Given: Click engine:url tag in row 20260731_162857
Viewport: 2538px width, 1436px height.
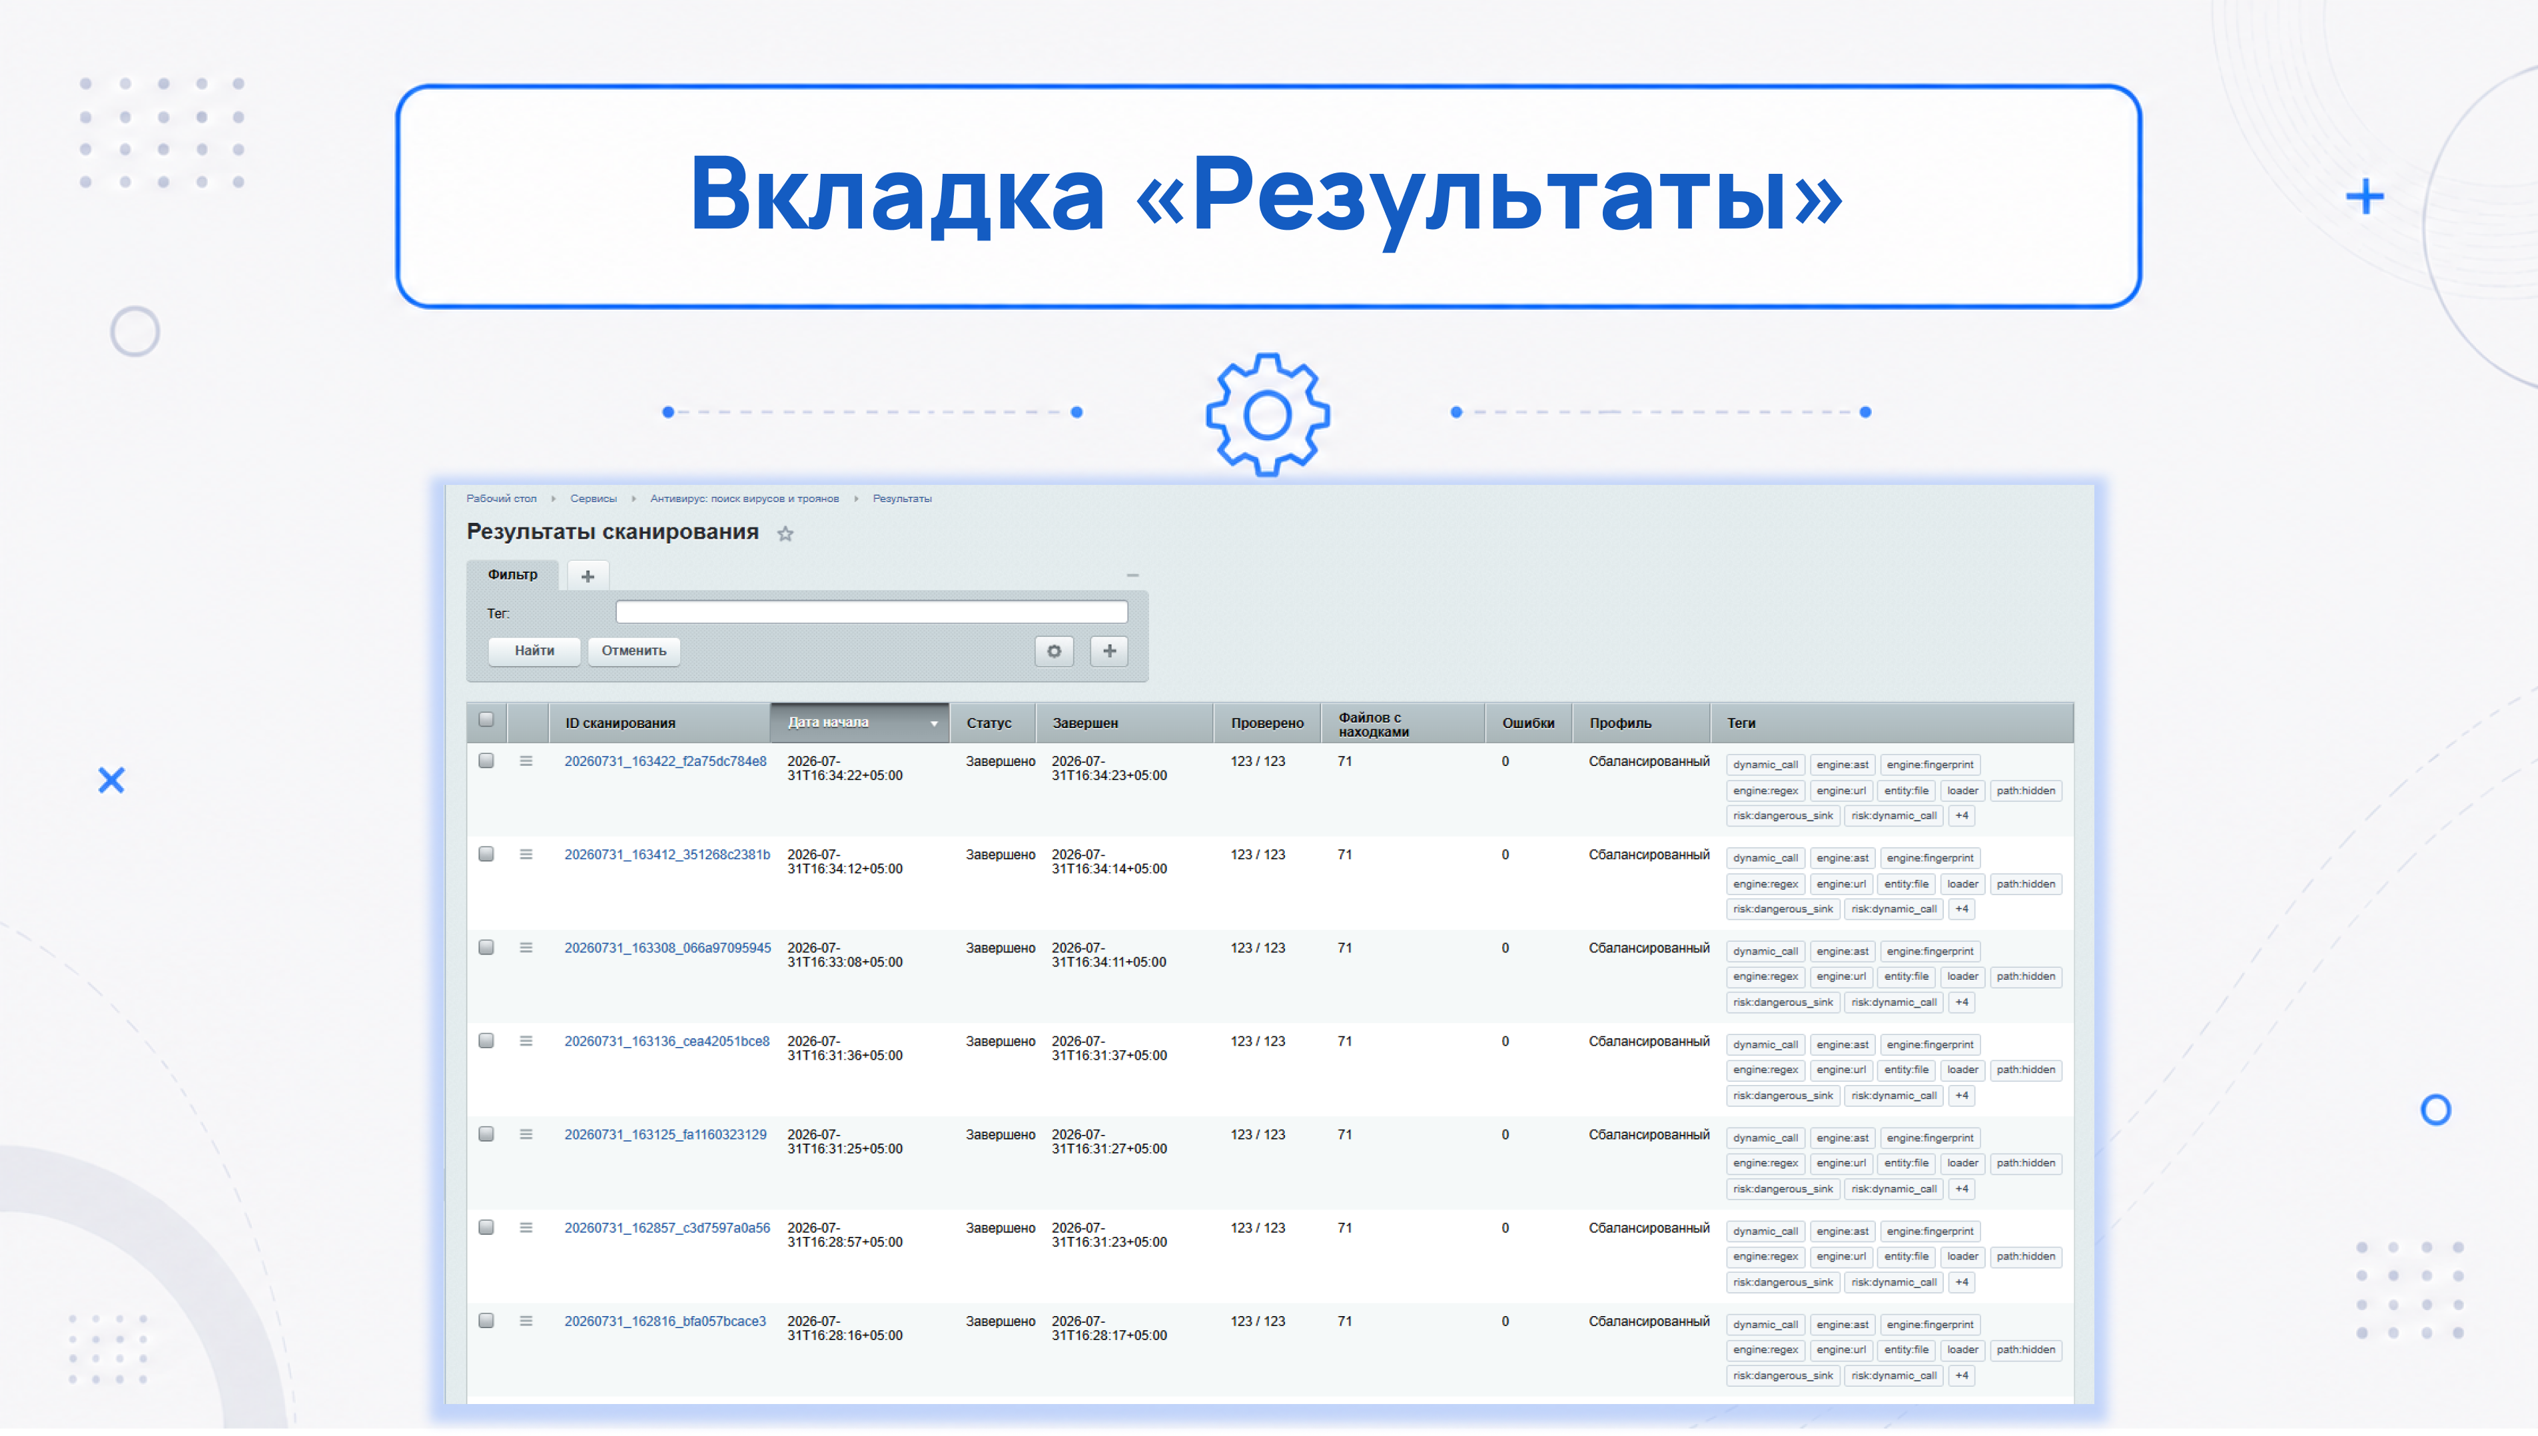Looking at the screenshot, I should 1841,1257.
